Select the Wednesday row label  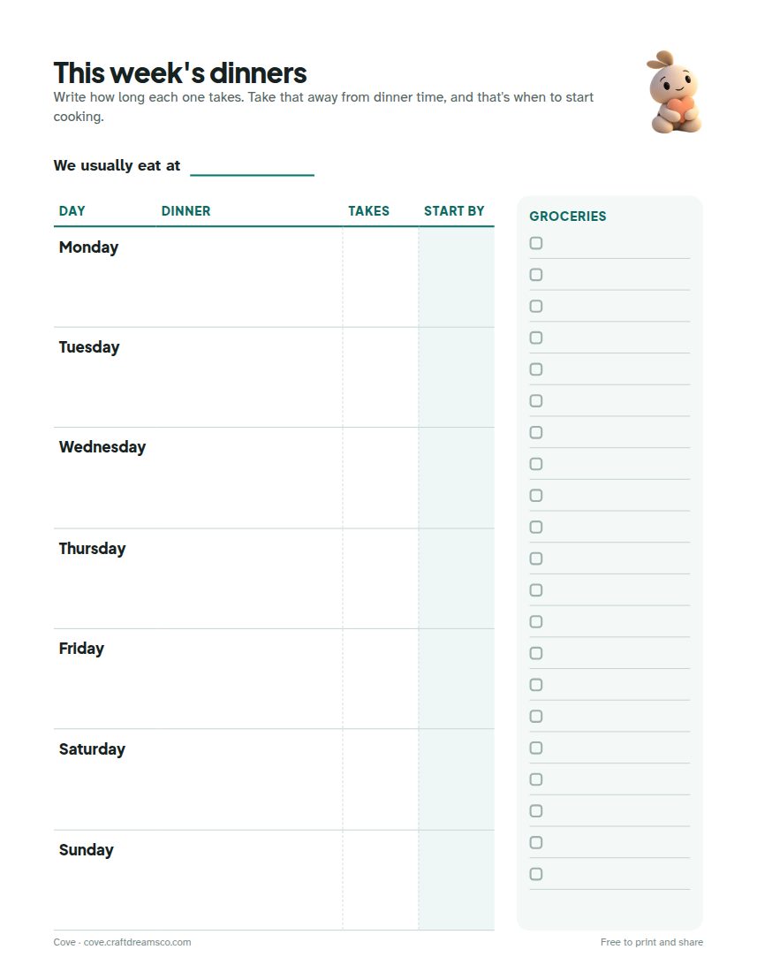pyautogui.click(x=102, y=447)
